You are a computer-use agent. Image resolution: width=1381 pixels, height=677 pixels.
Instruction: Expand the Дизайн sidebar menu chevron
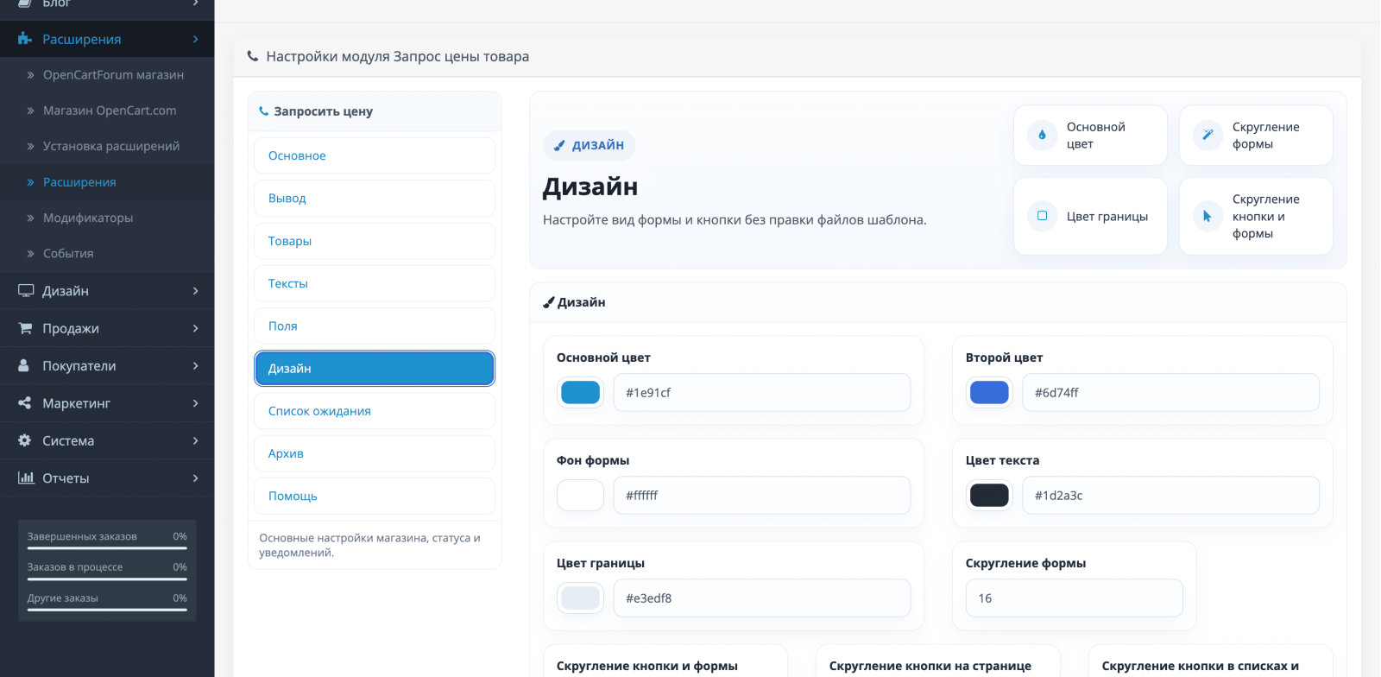click(x=196, y=291)
